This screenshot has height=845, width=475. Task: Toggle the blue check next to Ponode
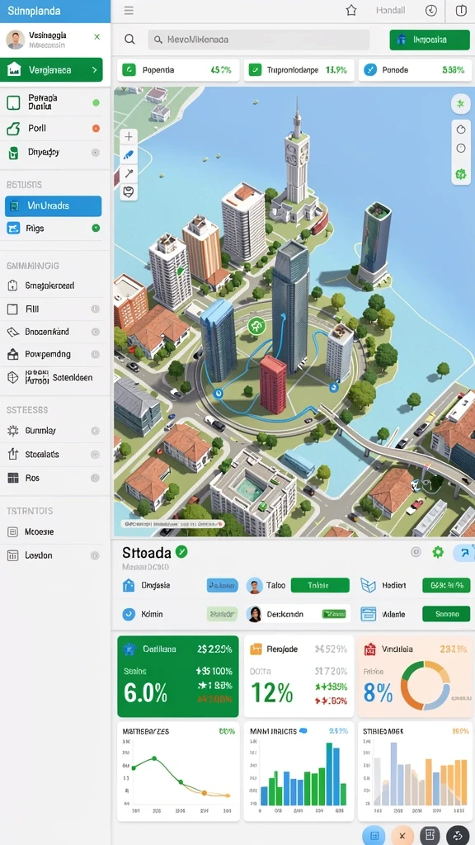point(370,69)
